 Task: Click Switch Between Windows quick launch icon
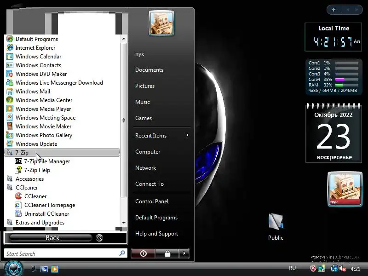coord(44,269)
